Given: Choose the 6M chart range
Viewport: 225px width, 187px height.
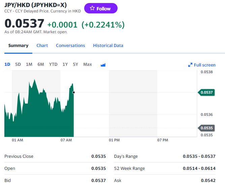Looking at the screenshot, I should (x=41, y=64).
